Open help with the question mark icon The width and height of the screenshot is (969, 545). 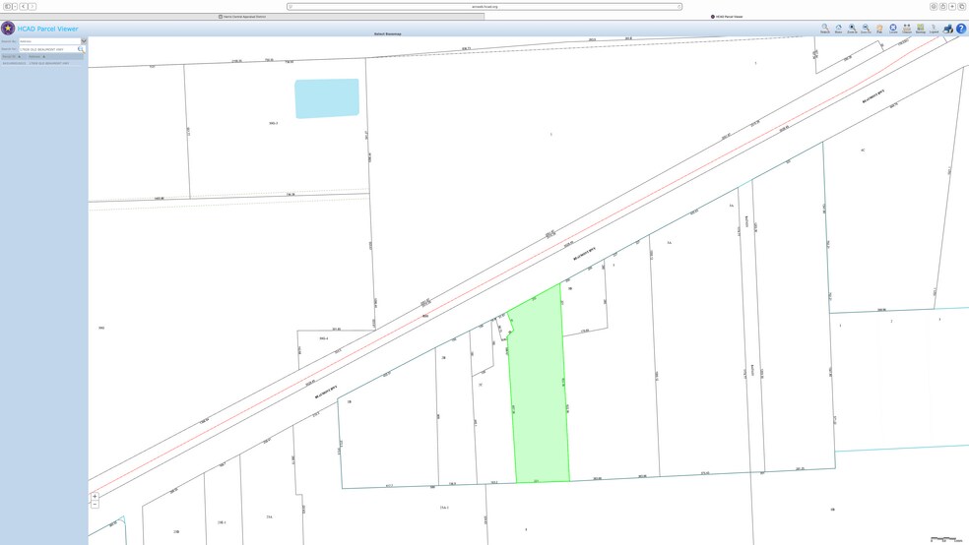(961, 29)
